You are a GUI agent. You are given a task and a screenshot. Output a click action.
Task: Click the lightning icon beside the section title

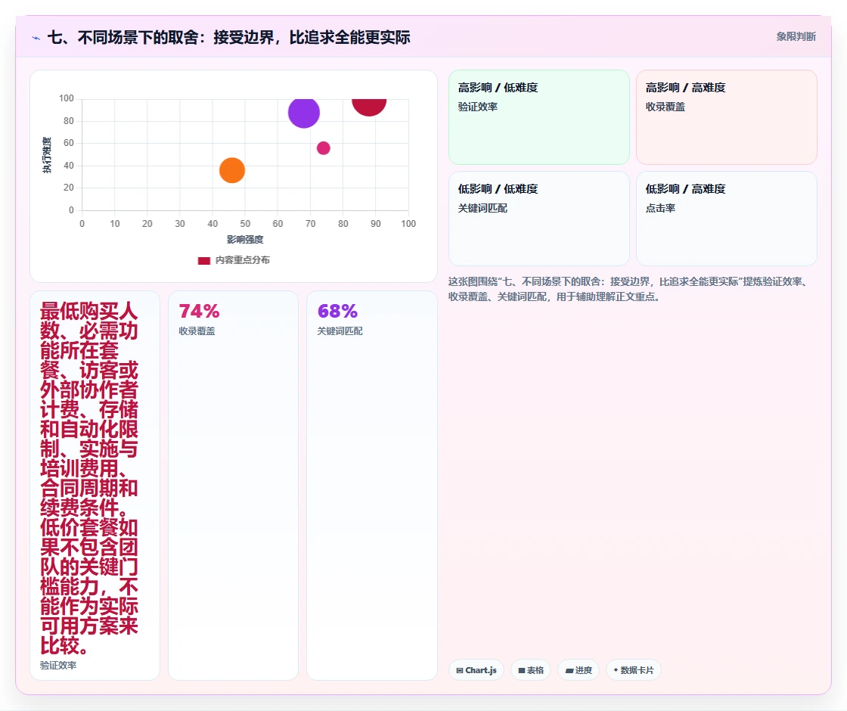36,38
